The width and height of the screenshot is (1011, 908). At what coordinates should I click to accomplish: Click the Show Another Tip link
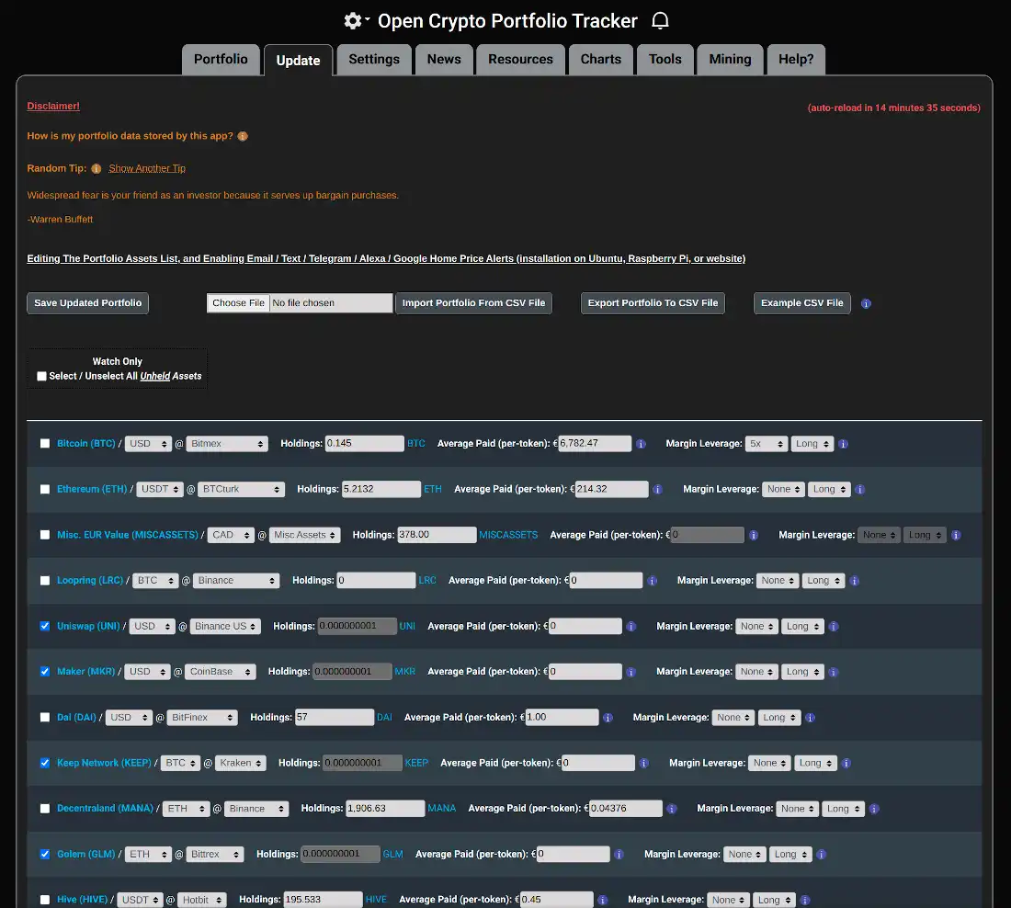tap(147, 168)
